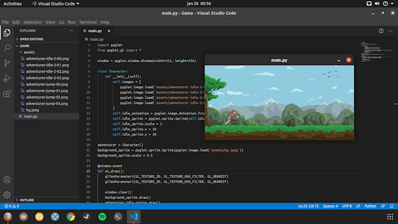This screenshot has width=398, height=224.
Task: Open the Run menu
Action: point(71,22)
